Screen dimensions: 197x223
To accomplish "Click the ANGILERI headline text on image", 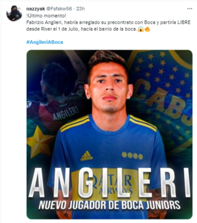I will click(x=109, y=183).
